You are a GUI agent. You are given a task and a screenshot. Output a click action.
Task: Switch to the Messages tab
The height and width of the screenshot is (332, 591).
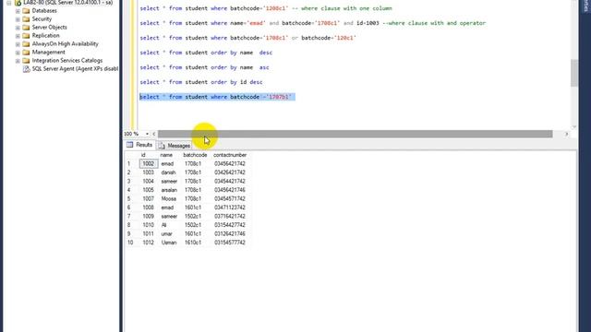(175, 146)
